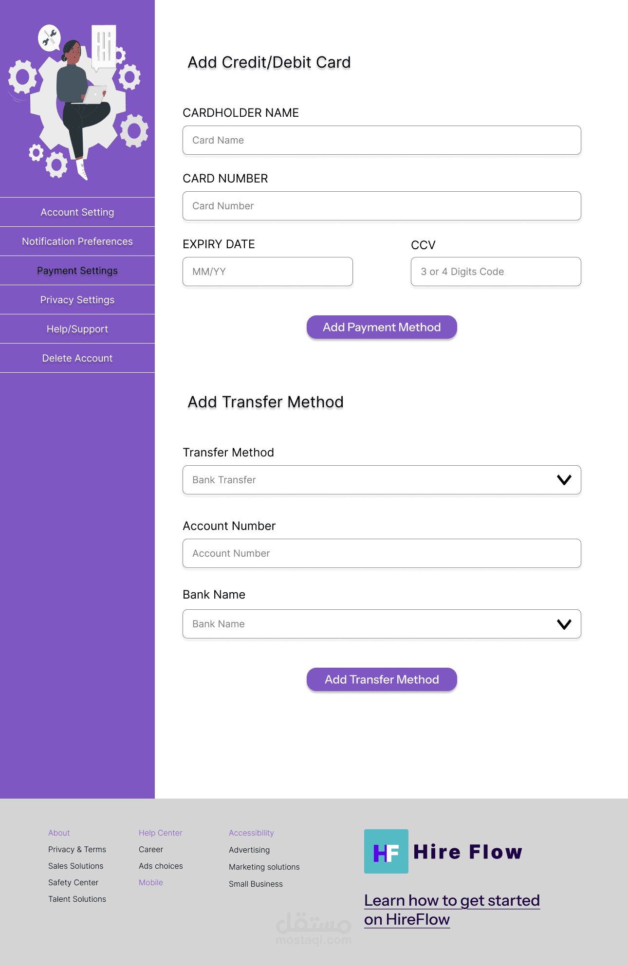
Task: Open Privacy Settings page
Action: point(77,300)
